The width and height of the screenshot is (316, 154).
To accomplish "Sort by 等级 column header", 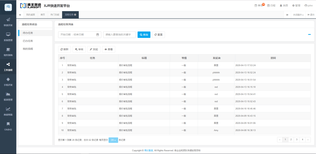I will 184,58.
